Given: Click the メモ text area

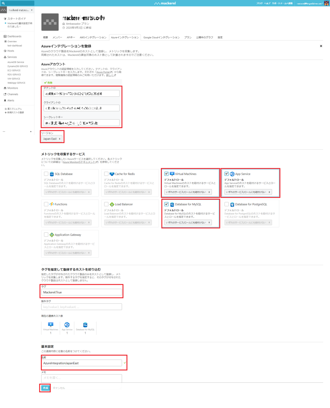Looking at the screenshot, I should [x=81, y=378].
